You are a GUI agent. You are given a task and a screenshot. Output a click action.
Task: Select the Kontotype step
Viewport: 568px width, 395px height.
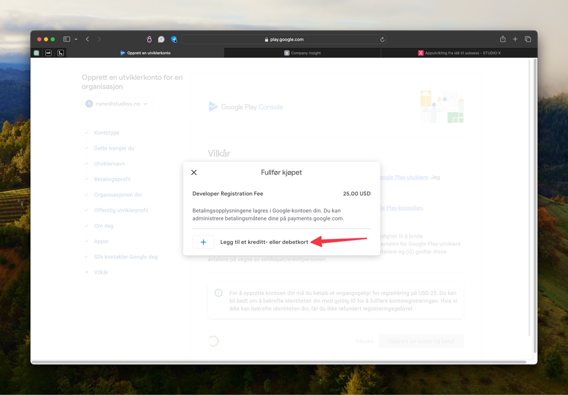[106, 133]
